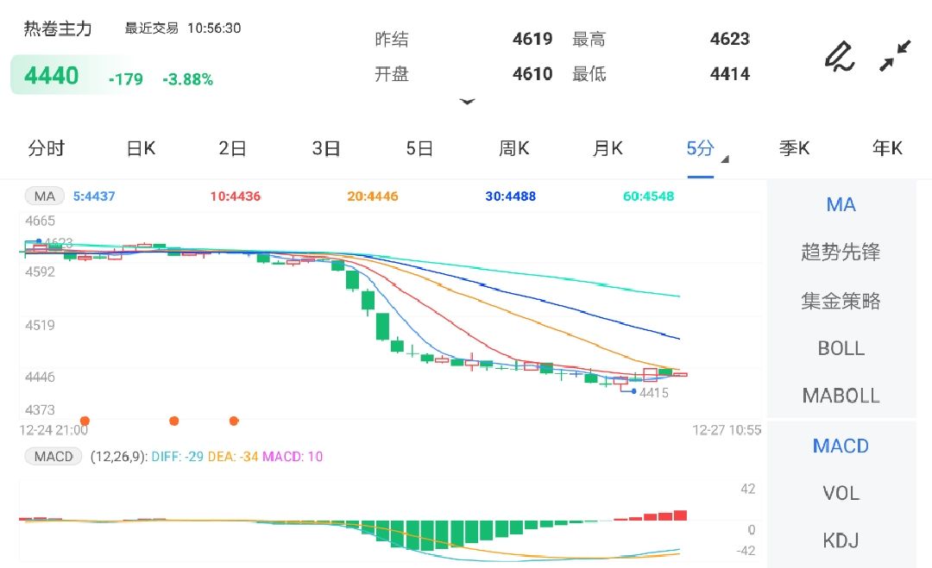The image size is (932, 568).
Task: Select the 3日 tab
Action: pyautogui.click(x=326, y=148)
